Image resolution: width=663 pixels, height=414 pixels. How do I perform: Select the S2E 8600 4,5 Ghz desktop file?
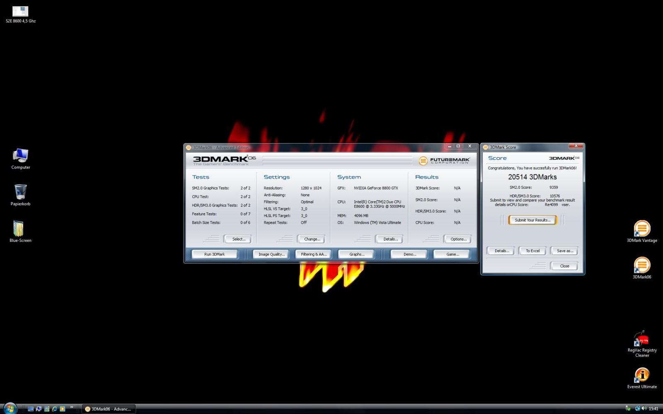20,14
